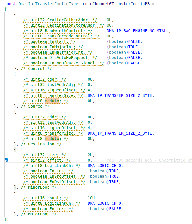Click the const keyword
The width and height of the screenshot is (192, 224).
point(10,4)
